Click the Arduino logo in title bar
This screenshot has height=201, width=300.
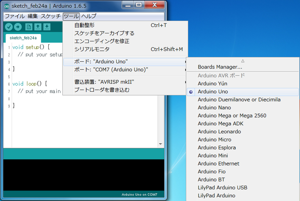click(7, 6)
